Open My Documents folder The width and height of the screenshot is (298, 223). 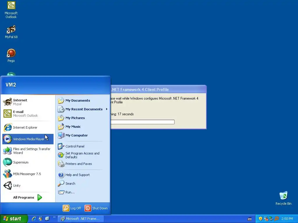[83, 100]
